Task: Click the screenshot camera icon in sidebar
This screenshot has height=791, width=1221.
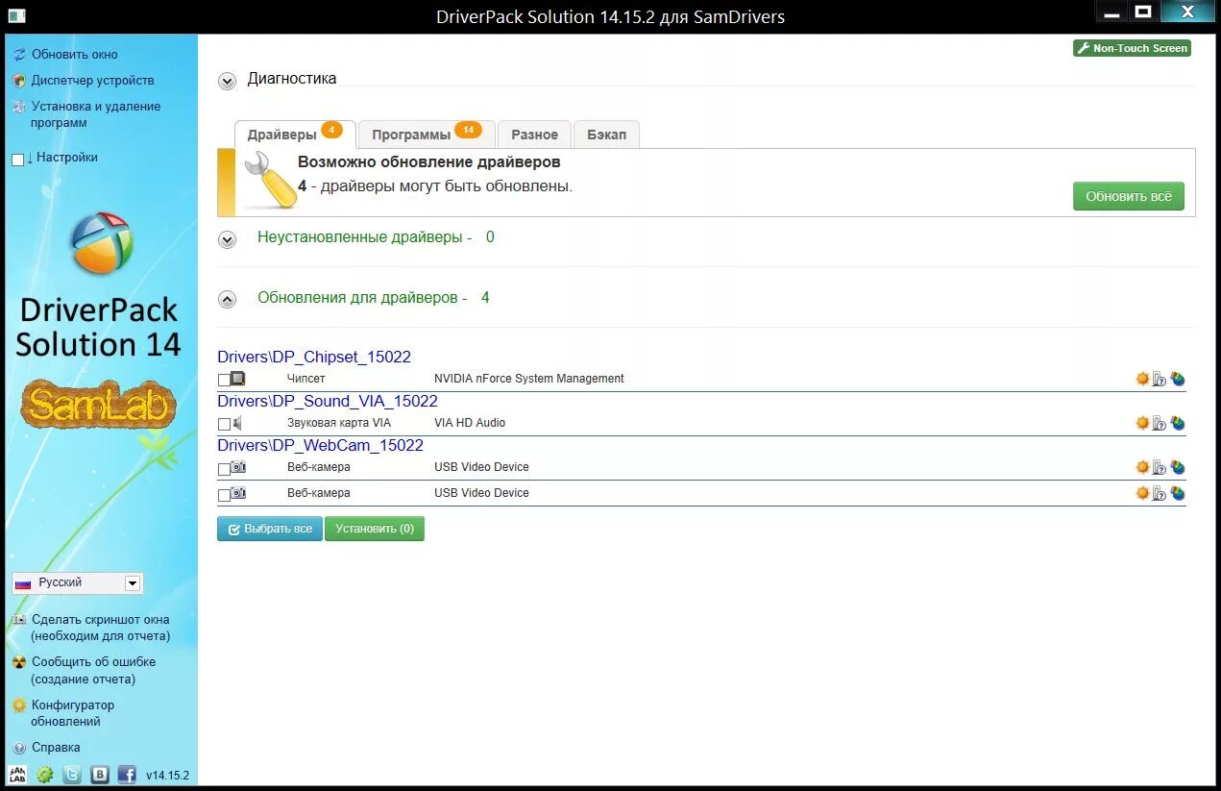Action: 19,620
